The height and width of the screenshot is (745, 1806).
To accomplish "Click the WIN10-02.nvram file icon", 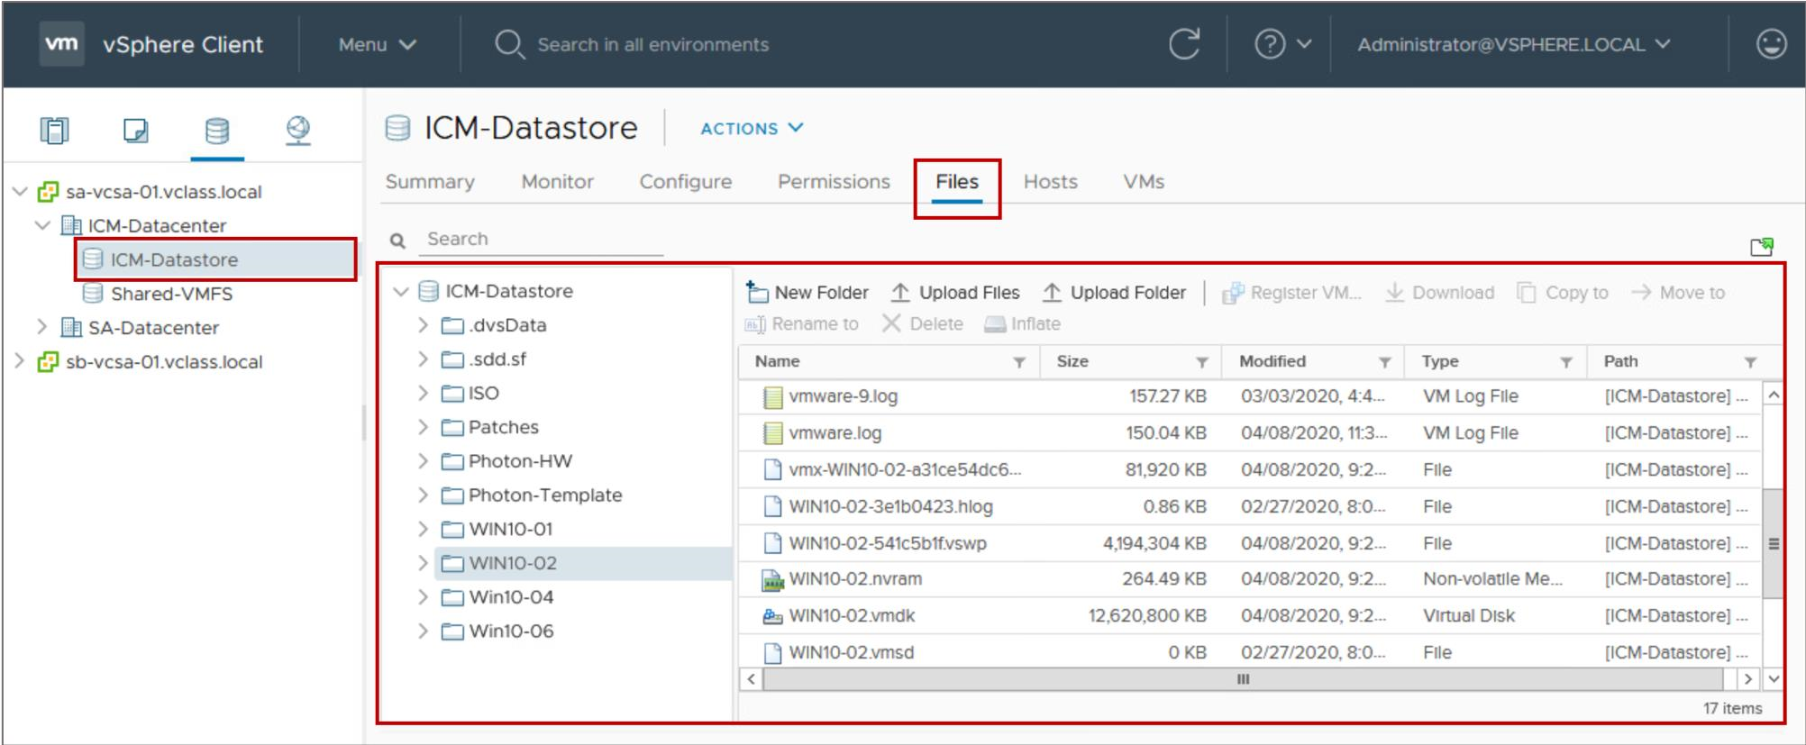I will coord(771,579).
